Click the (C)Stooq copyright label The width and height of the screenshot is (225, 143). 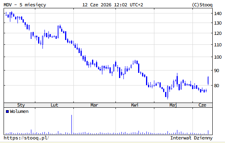click(202, 5)
